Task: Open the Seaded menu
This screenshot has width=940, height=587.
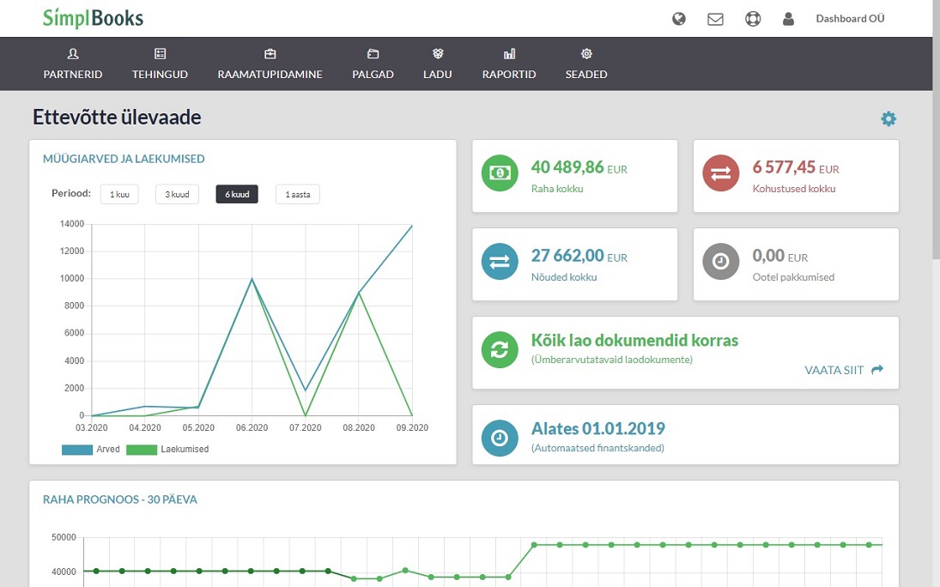Action: click(586, 64)
